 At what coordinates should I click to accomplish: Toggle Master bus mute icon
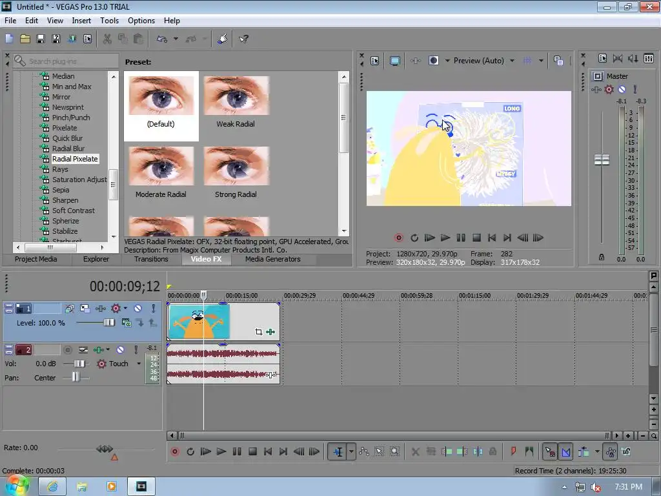point(622,89)
